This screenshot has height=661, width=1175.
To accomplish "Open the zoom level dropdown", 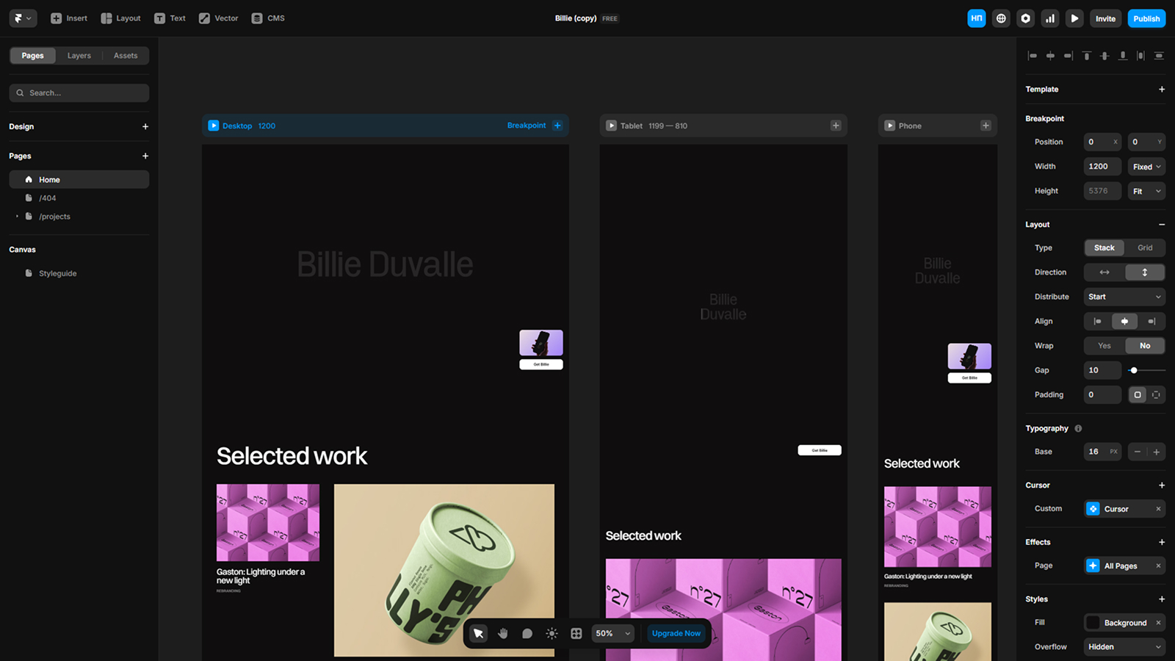I will point(612,633).
